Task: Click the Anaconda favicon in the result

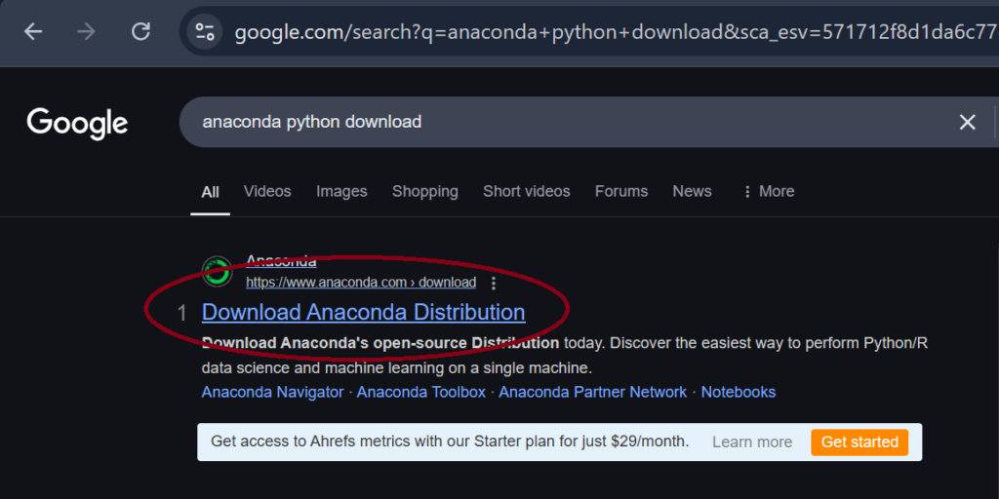Action: [218, 272]
